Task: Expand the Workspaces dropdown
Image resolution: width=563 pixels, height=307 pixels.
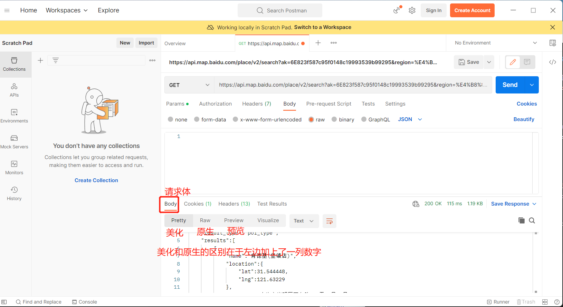Action: [x=67, y=10]
